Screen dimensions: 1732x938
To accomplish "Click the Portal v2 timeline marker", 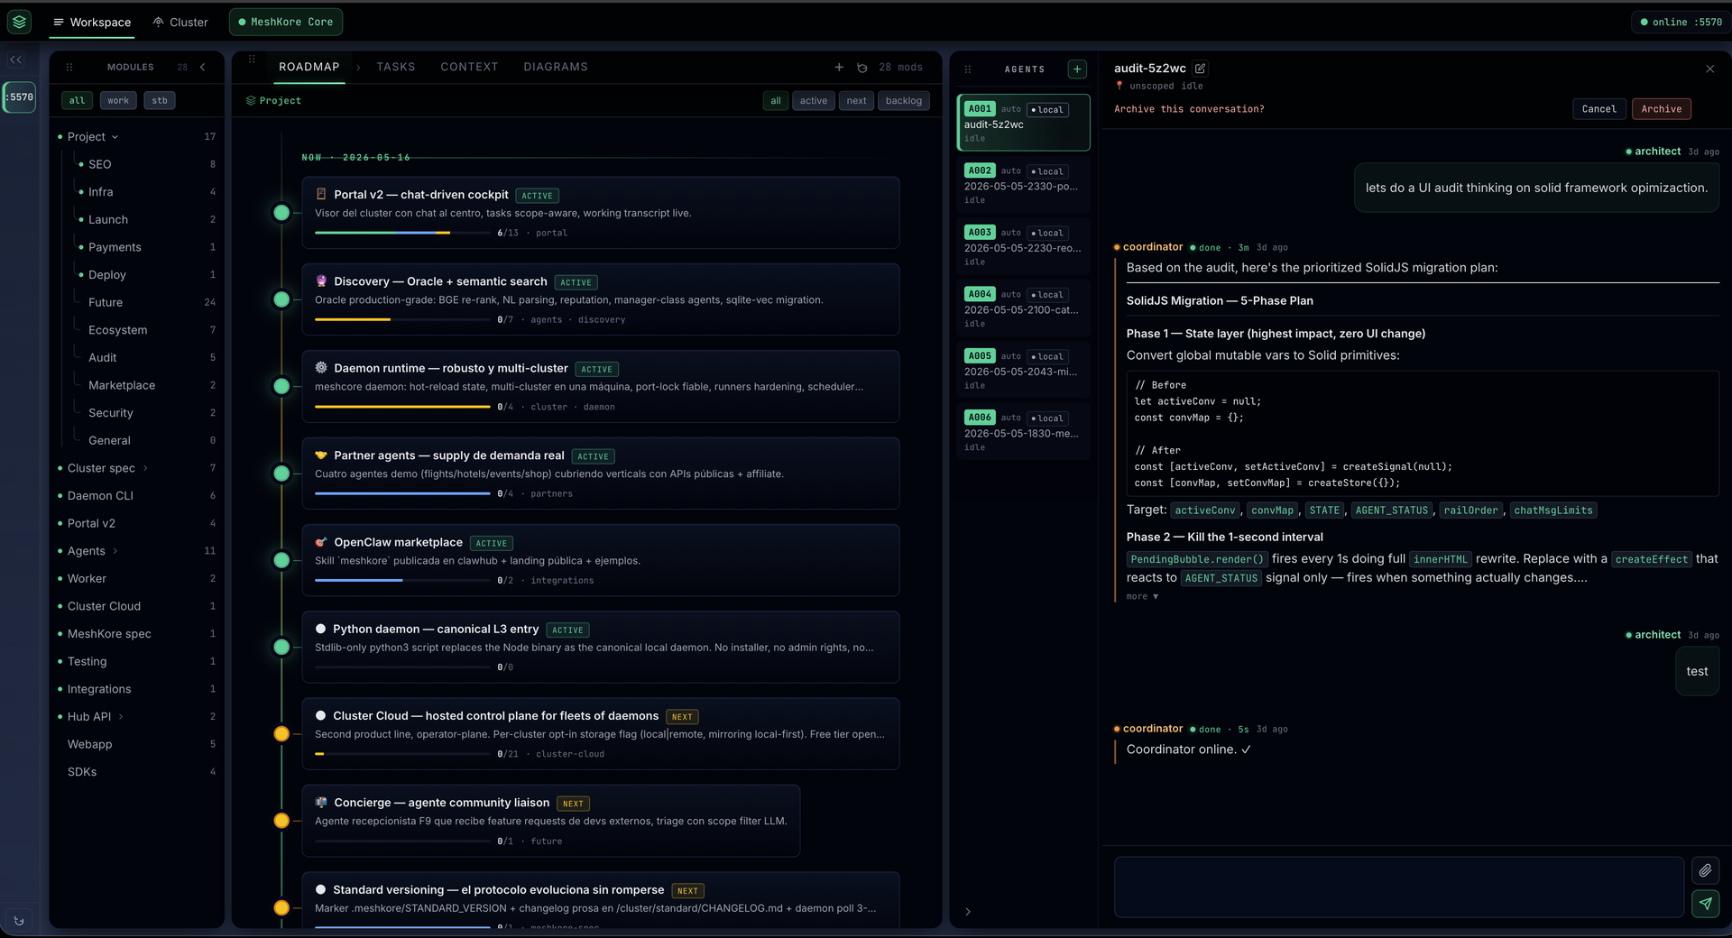I will click(281, 213).
